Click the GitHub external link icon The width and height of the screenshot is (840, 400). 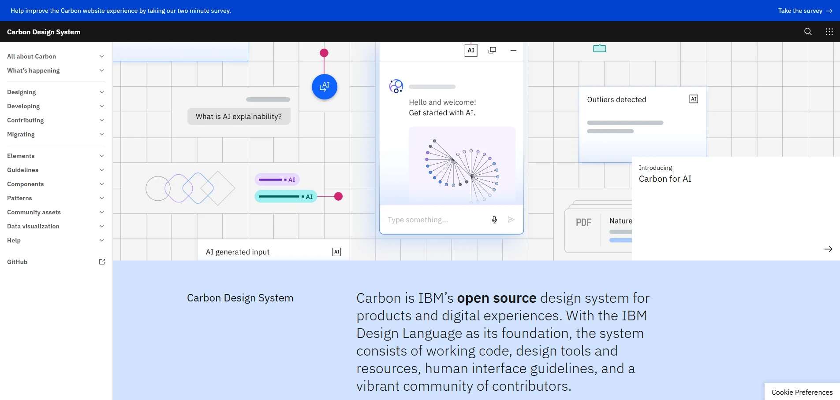102,262
